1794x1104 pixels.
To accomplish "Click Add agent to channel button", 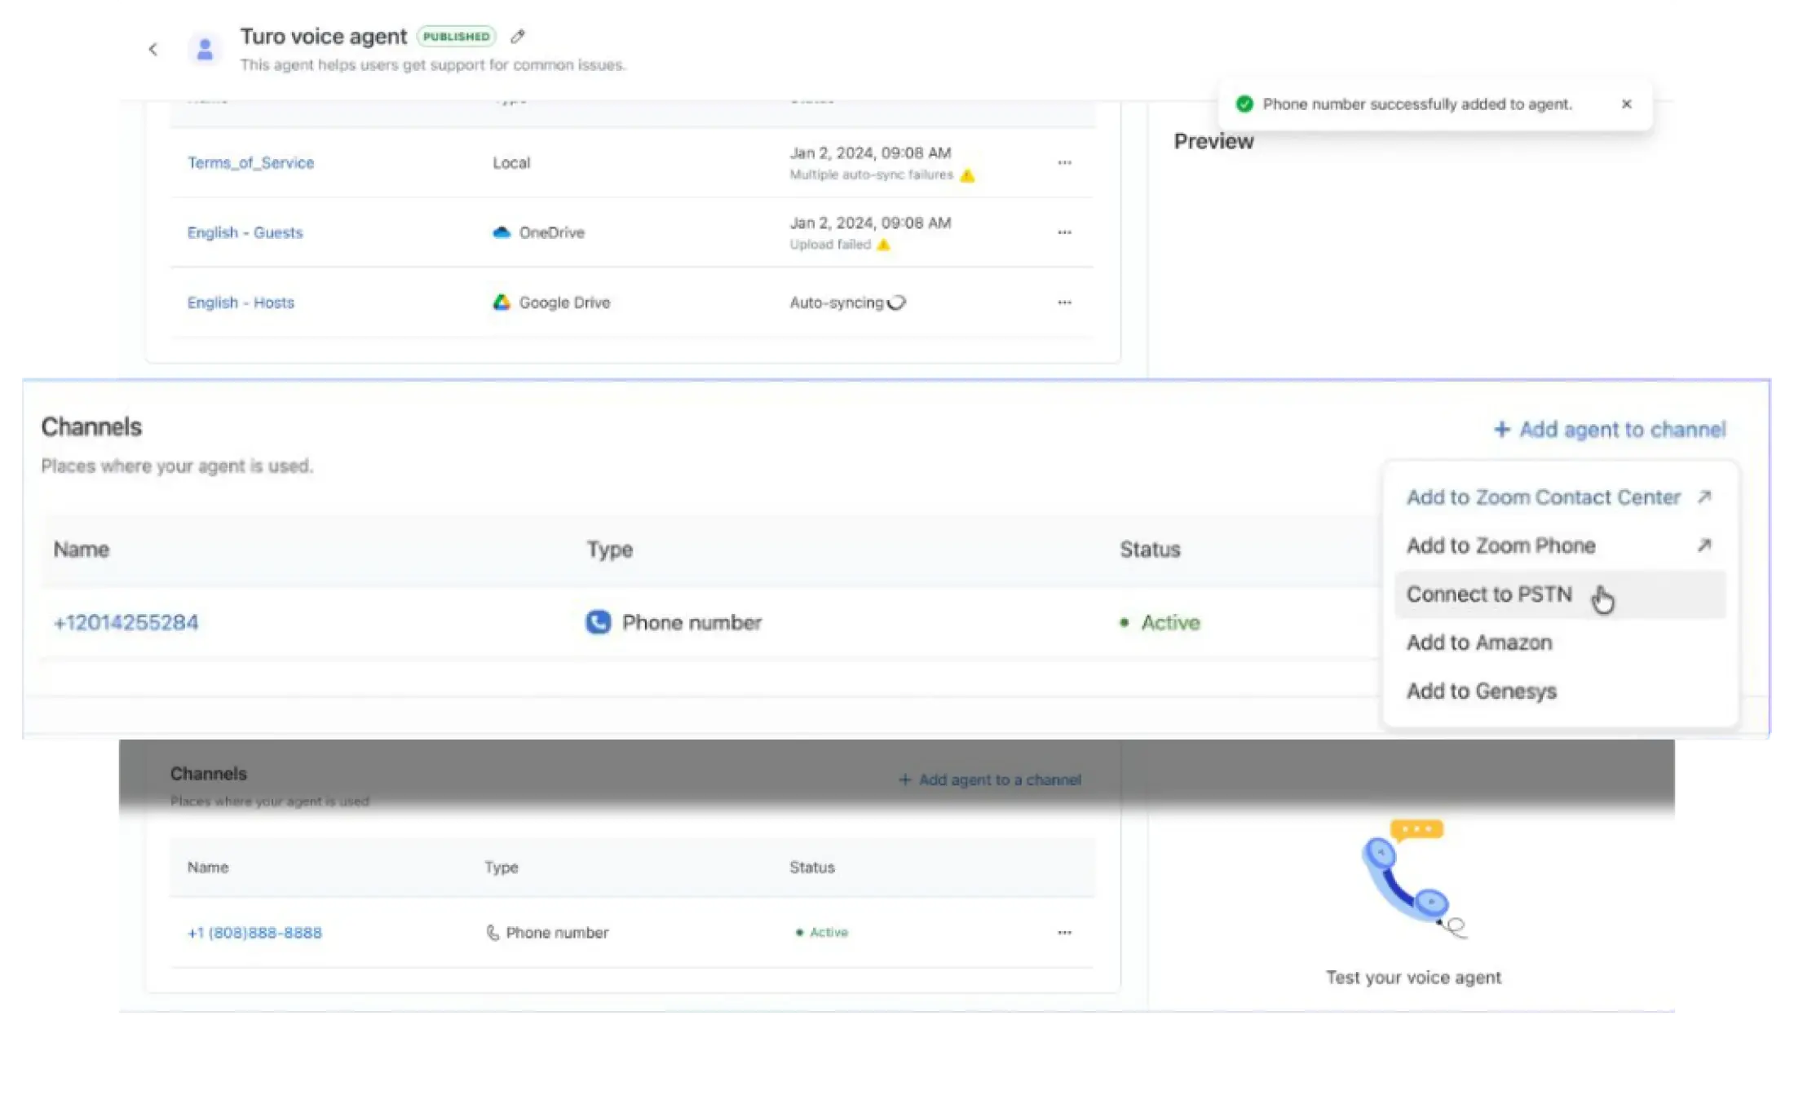I will [x=1610, y=430].
